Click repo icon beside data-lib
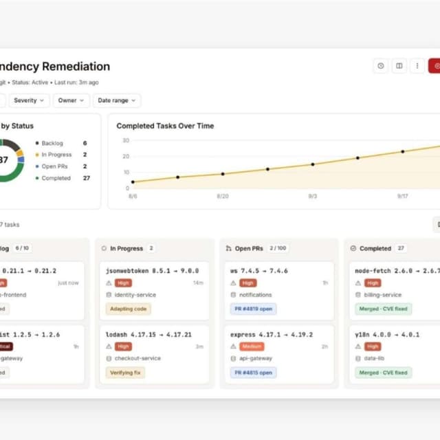Viewport: 440px width, 440px height. pos(358,358)
